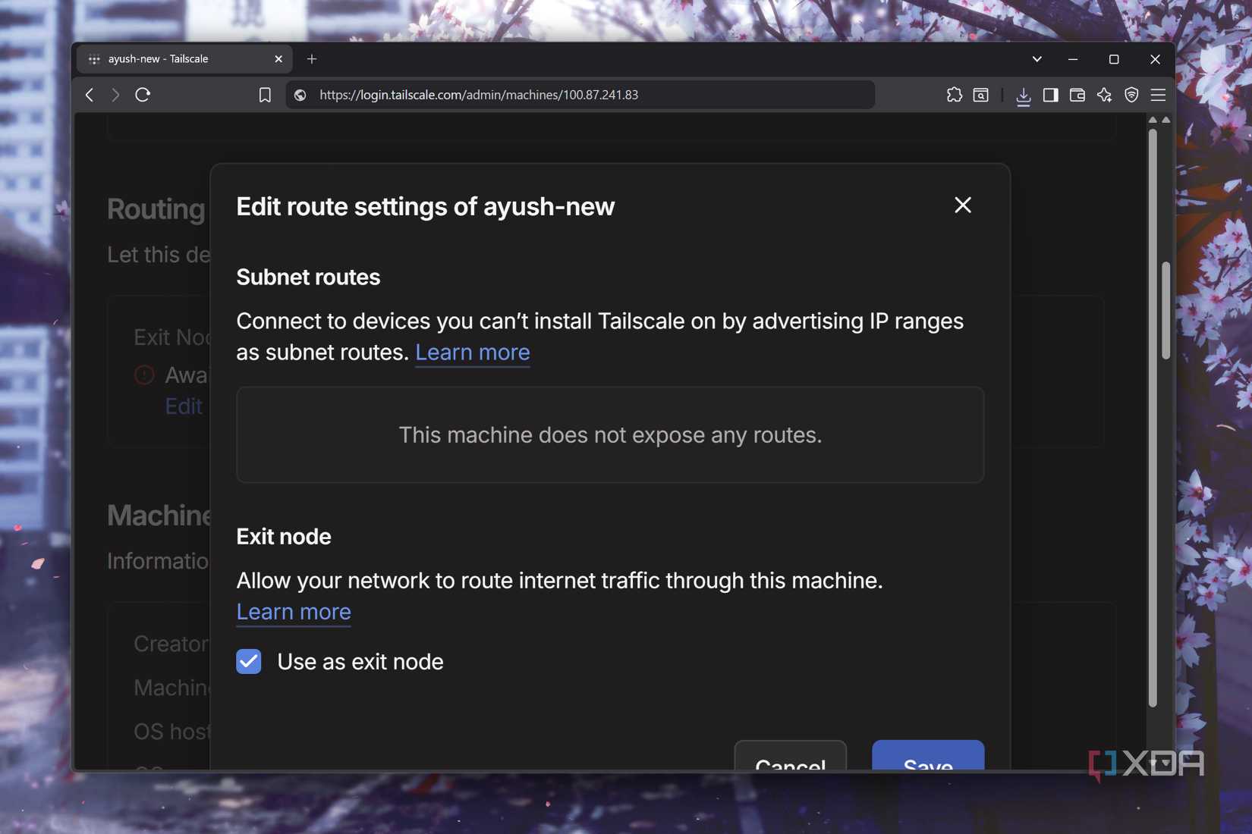Image resolution: width=1252 pixels, height=834 pixels.
Task: Click the browser forward arrow
Action: tap(115, 95)
